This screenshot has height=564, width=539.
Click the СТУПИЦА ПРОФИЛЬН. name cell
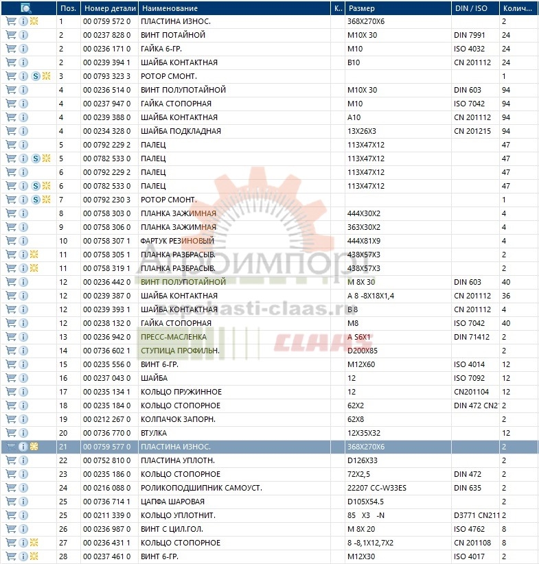point(180,351)
